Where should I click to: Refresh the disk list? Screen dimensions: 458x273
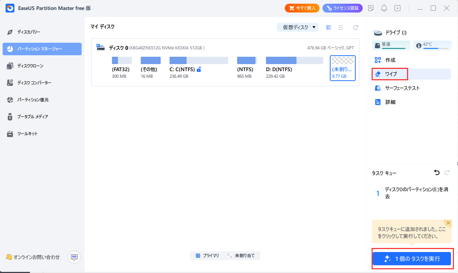pyautogui.click(x=356, y=27)
